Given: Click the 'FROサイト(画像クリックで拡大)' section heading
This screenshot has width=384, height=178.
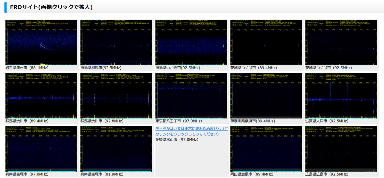Looking at the screenshot, I should point(51,7).
